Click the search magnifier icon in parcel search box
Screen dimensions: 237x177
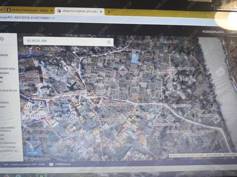[109, 42]
